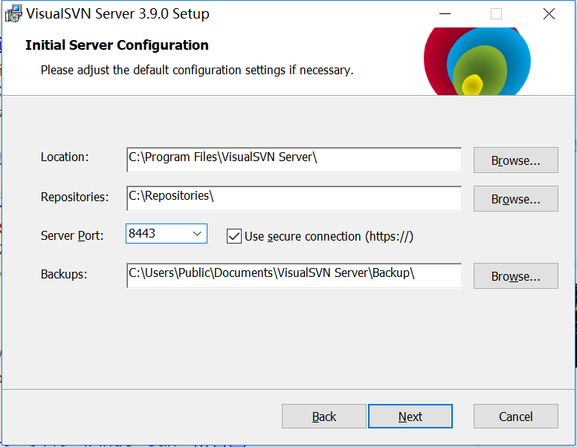Image resolution: width=577 pixels, height=447 pixels.
Task: Go Back to the previous setup step
Action: pyautogui.click(x=324, y=417)
